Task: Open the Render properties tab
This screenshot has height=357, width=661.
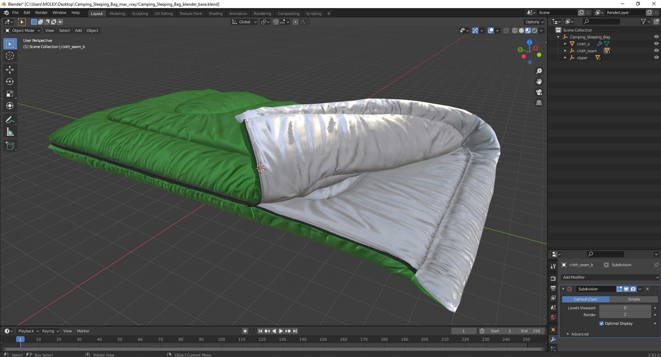Action: coord(553,278)
